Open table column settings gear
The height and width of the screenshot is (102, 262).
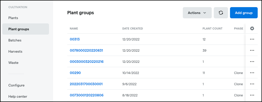[252, 28]
